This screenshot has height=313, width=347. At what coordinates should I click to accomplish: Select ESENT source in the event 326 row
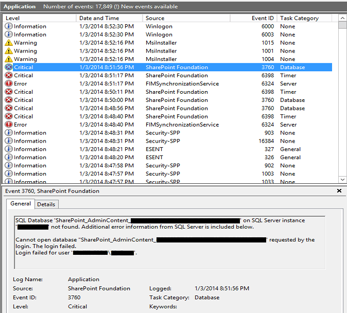(154, 158)
